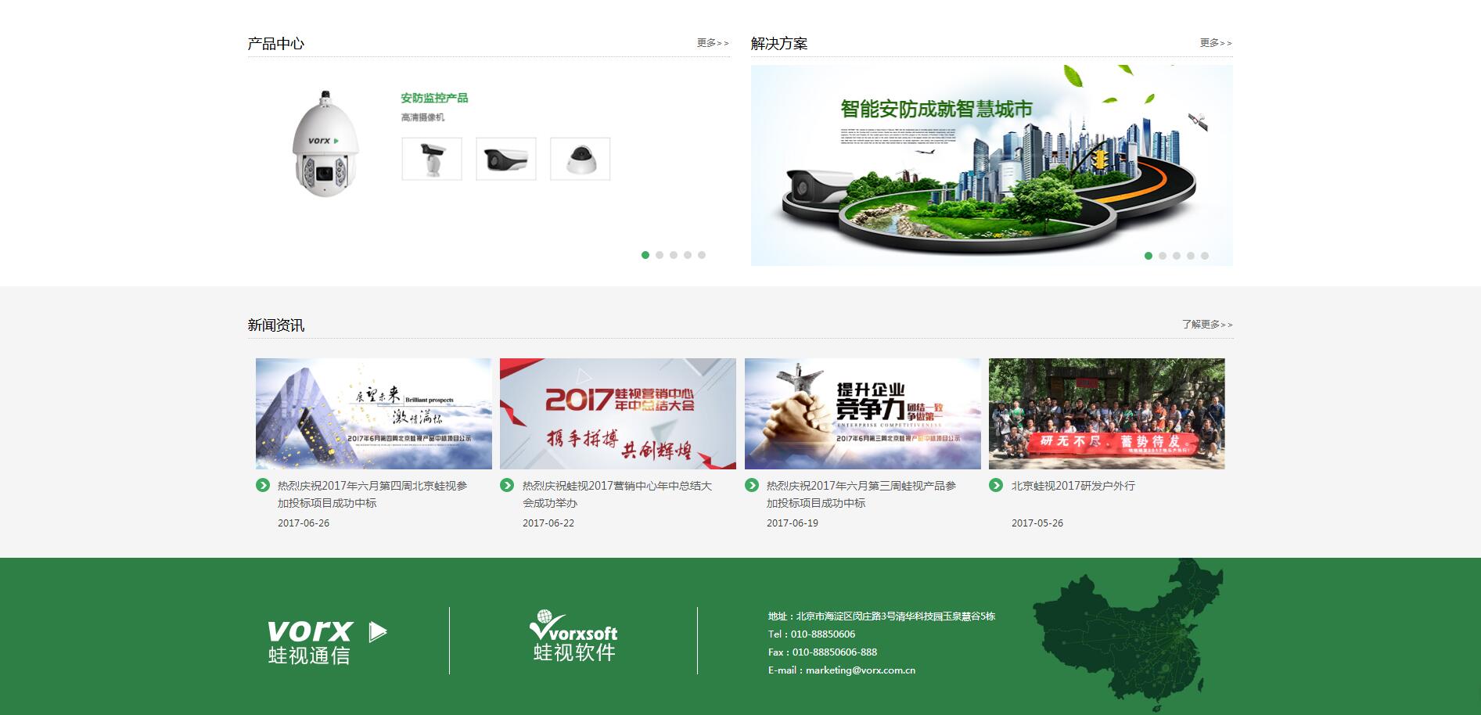
Task: Select the third pagination dot under the solutions banner
Action: (1177, 254)
